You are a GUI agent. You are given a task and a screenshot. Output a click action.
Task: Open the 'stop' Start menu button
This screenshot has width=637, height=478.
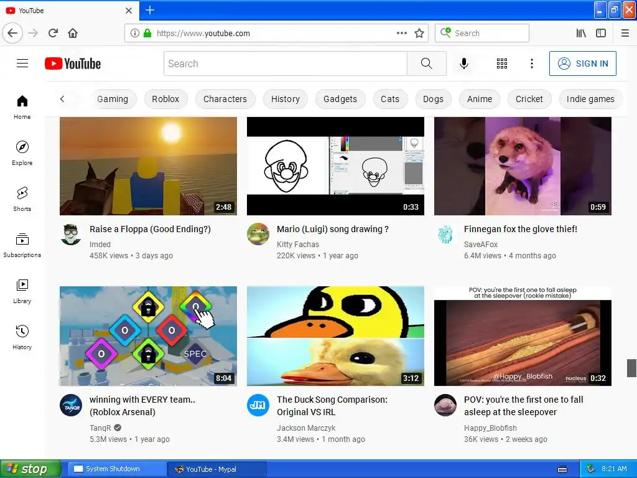[30, 469]
